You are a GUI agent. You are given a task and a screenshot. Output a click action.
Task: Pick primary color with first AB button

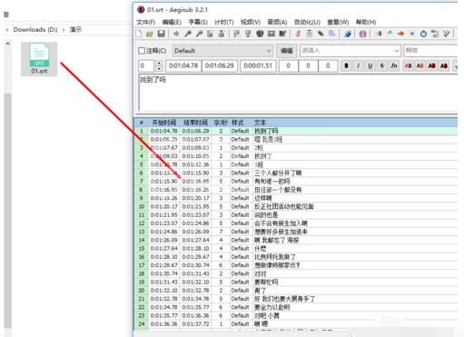408,65
